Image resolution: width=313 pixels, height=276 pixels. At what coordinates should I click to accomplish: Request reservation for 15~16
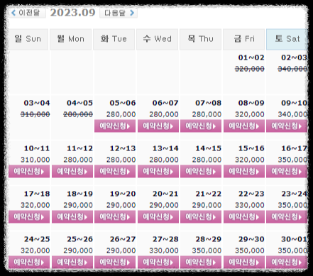coord(244,171)
